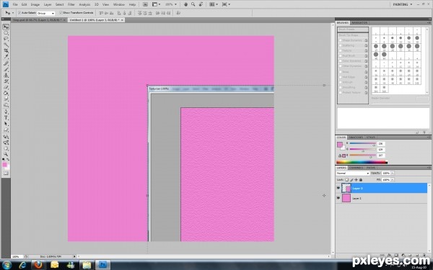The width and height of the screenshot is (433, 270).
Task: Select the Magic Wand tool
Action: [x=6, y=45]
